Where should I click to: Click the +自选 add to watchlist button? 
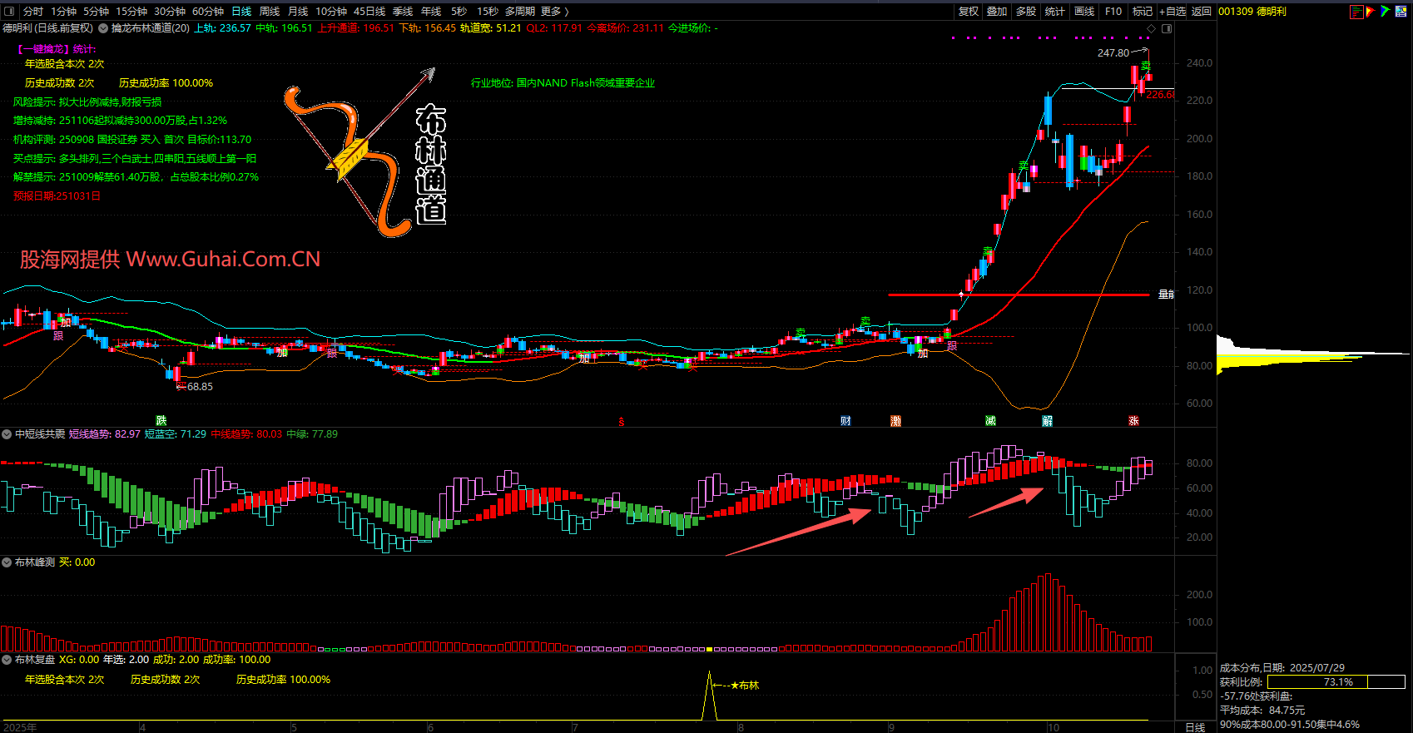point(1173,11)
